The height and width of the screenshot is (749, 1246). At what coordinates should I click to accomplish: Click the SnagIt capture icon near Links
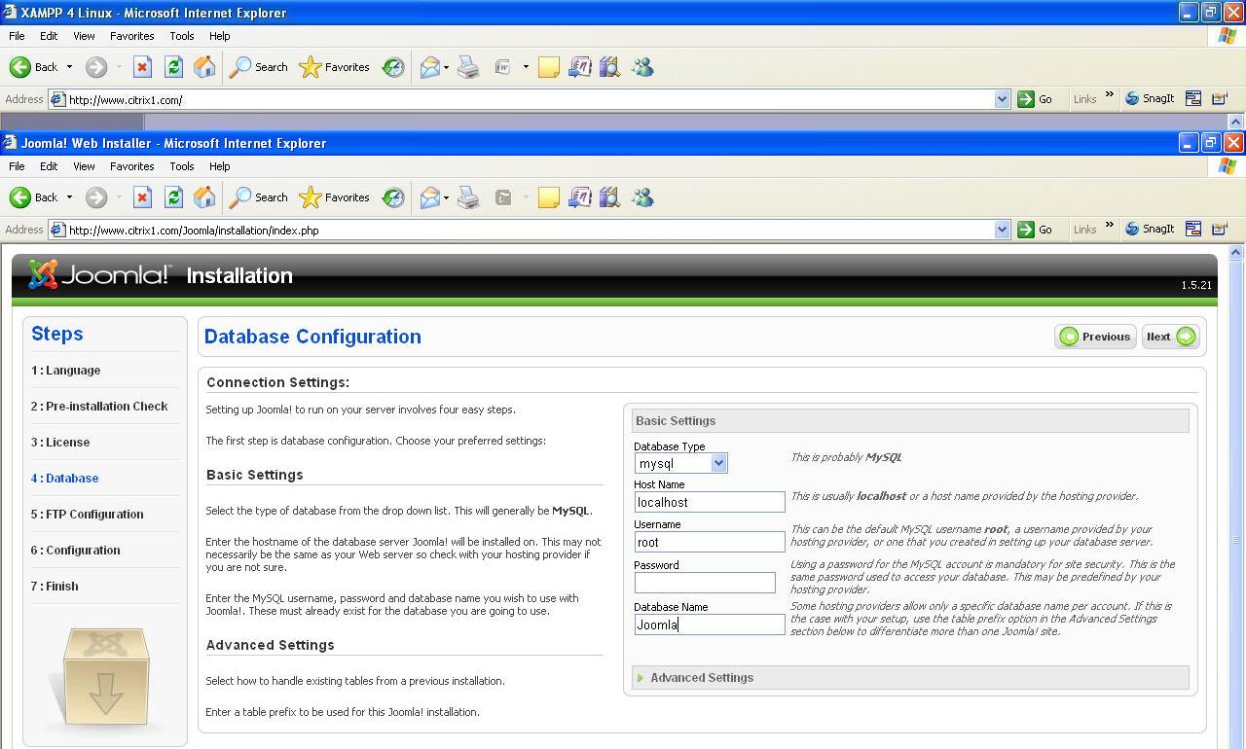(1131, 229)
